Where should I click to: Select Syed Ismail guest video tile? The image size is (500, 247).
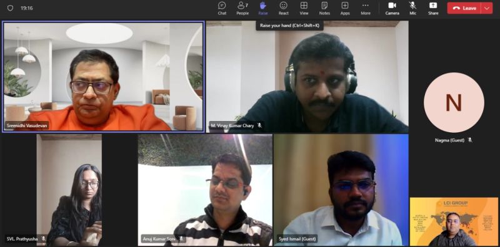(x=341, y=190)
